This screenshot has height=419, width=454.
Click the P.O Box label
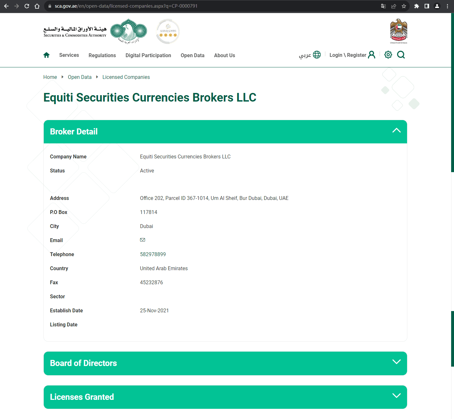[59, 212]
